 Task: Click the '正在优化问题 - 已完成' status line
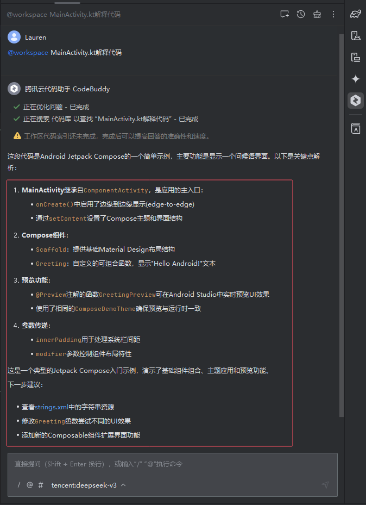pyautogui.click(x=56, y=107)
